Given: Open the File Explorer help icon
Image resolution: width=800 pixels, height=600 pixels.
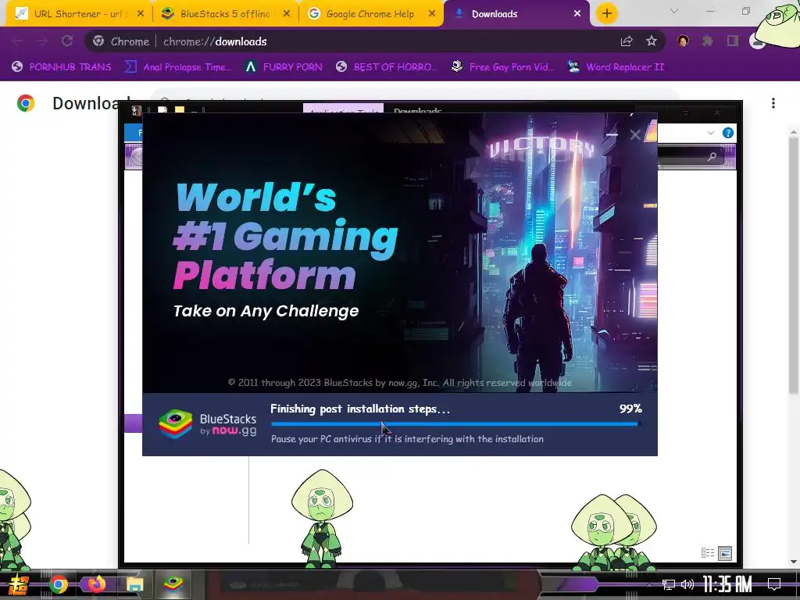Looking at the screenshot, I should click(728, 133).
